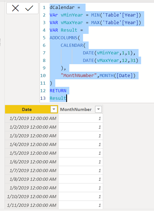Click the vMaxYear variable on line 3
The height and width of the screenshot is (211, 154).
pyautogui.click(x=72, y=22)
